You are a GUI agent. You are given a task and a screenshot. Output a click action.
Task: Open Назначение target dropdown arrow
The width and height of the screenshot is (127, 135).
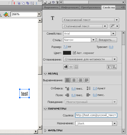(x=114, y=123)
